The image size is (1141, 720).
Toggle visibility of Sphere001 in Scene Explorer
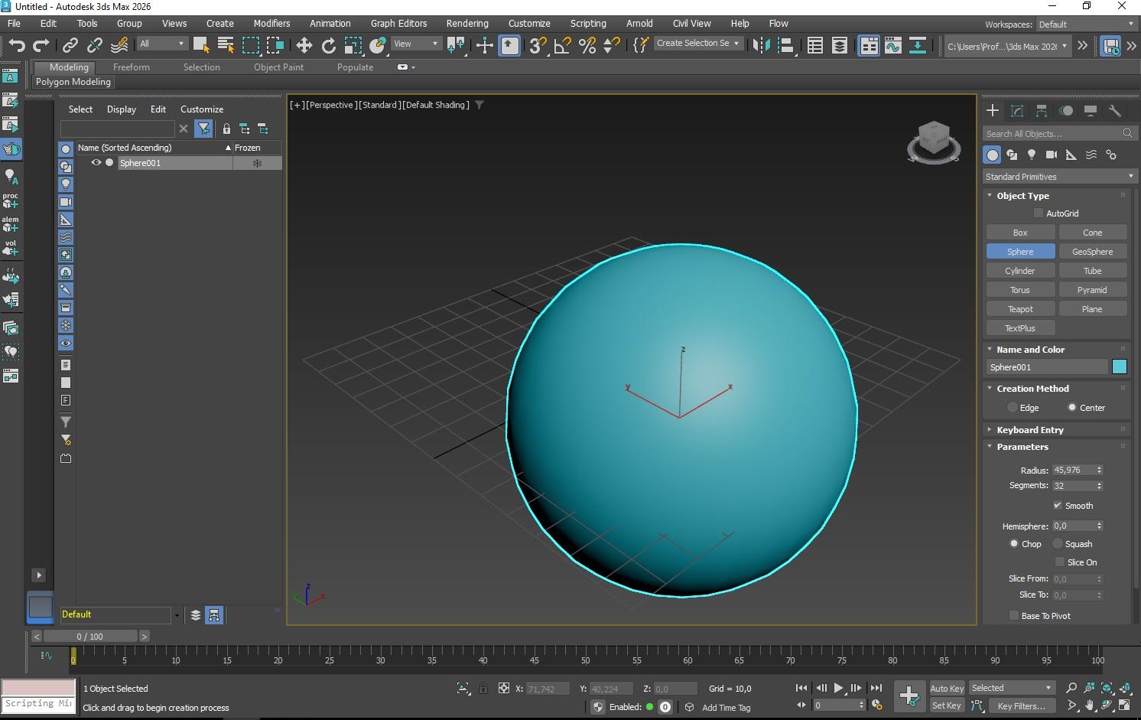coord(96,162)
